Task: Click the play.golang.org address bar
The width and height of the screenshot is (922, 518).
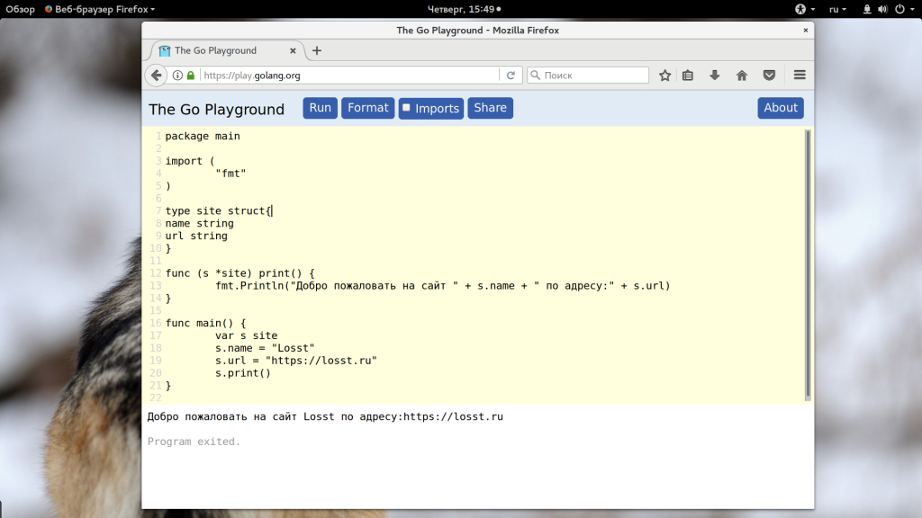Action: tap(347, 76)
